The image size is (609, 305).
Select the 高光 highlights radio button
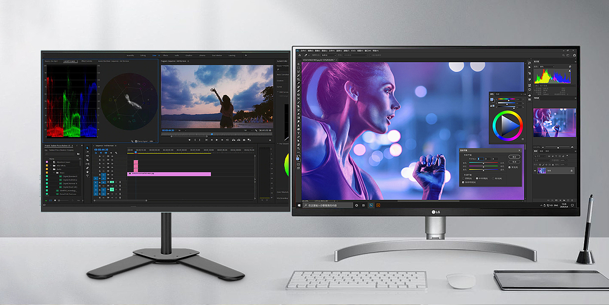click(493, 178)
